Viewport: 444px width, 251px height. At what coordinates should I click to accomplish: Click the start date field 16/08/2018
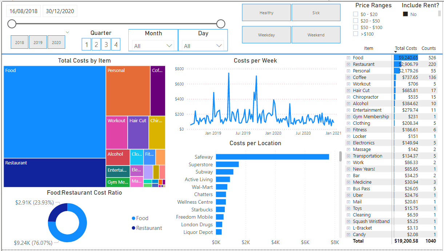(24, 11)
